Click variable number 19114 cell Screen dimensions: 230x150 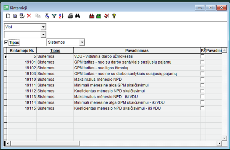(22, 102)
